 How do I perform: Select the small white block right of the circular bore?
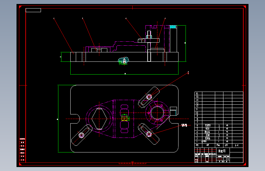point(173,111)
